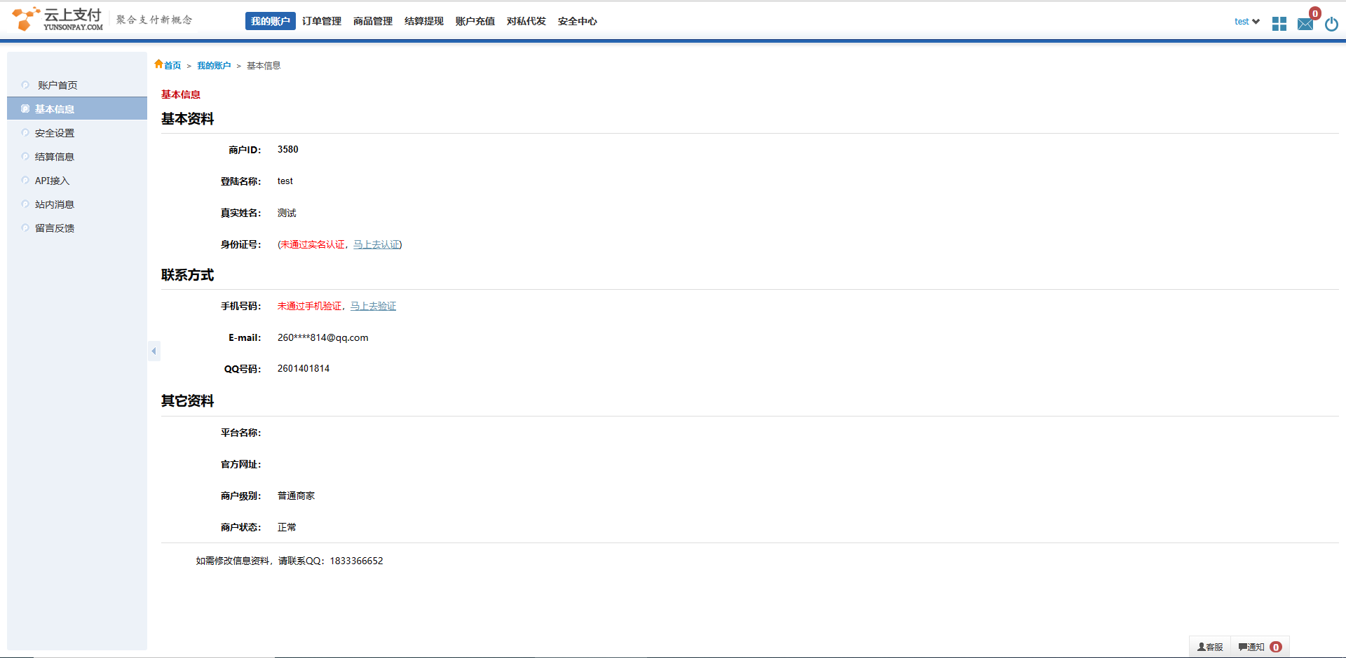Open 站内消息 in sidebar

coord(77,204)
